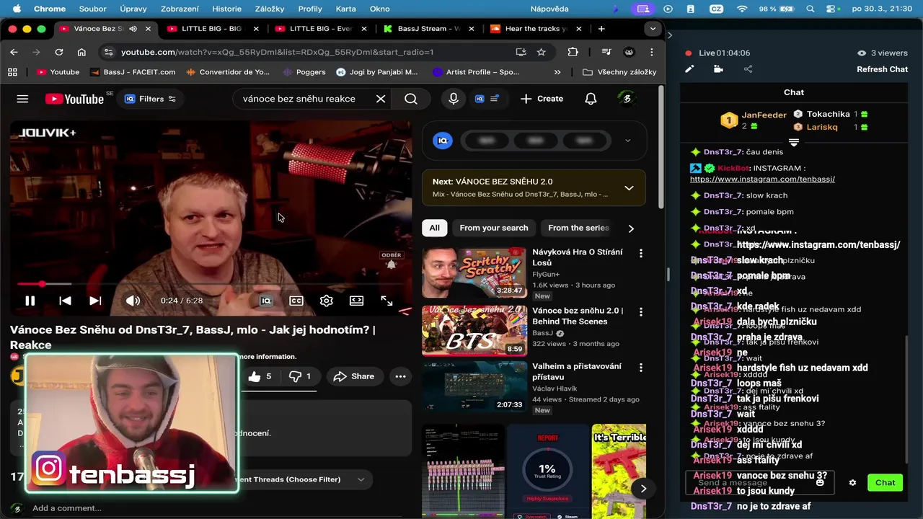
Task: Show more filter chips arrow
Action: (x=631, y=229)
